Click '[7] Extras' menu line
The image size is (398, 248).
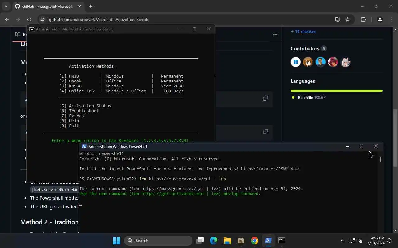pos(72,116)
